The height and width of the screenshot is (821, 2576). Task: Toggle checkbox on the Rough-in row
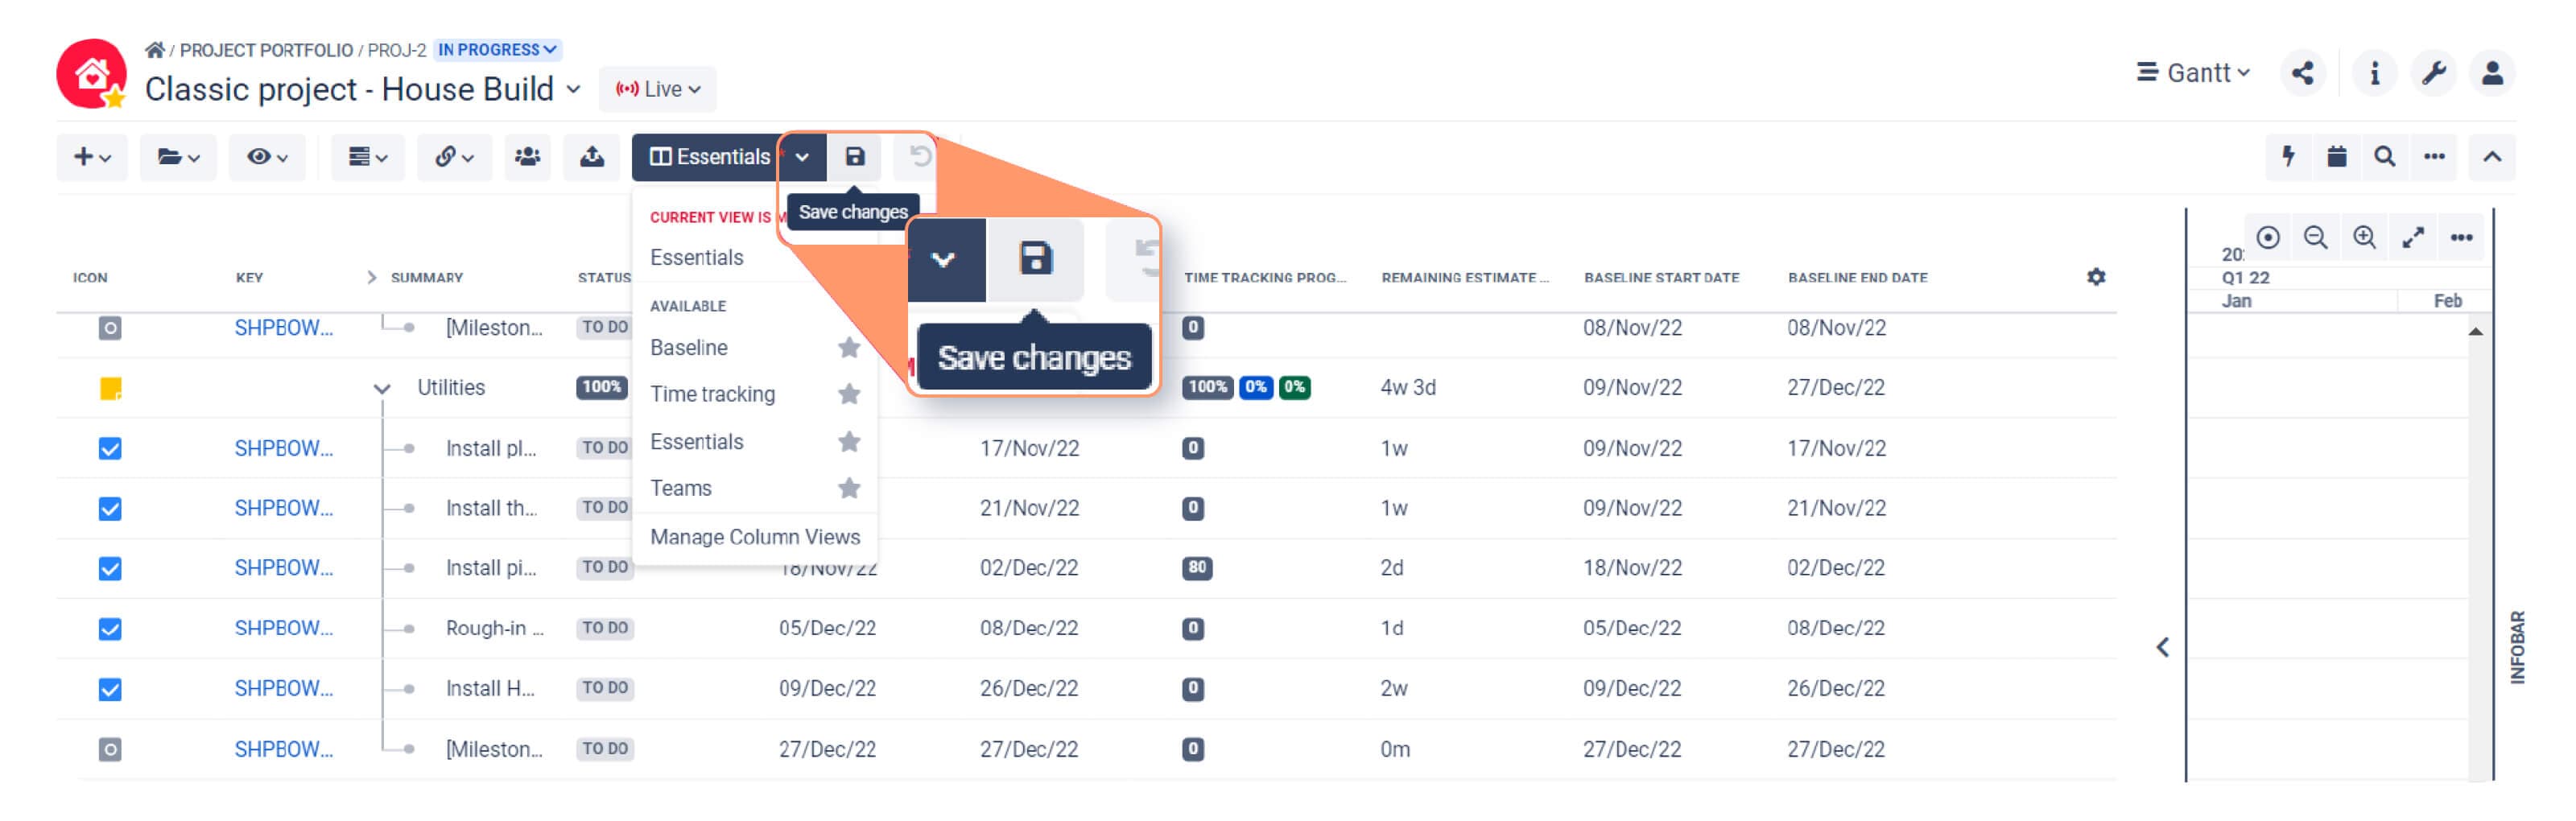110,629
